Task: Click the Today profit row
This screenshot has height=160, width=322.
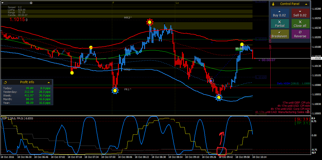Action: click(x=27, y=88)
